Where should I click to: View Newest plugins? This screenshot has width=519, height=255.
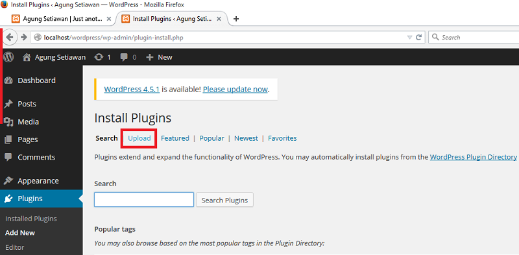246,138
